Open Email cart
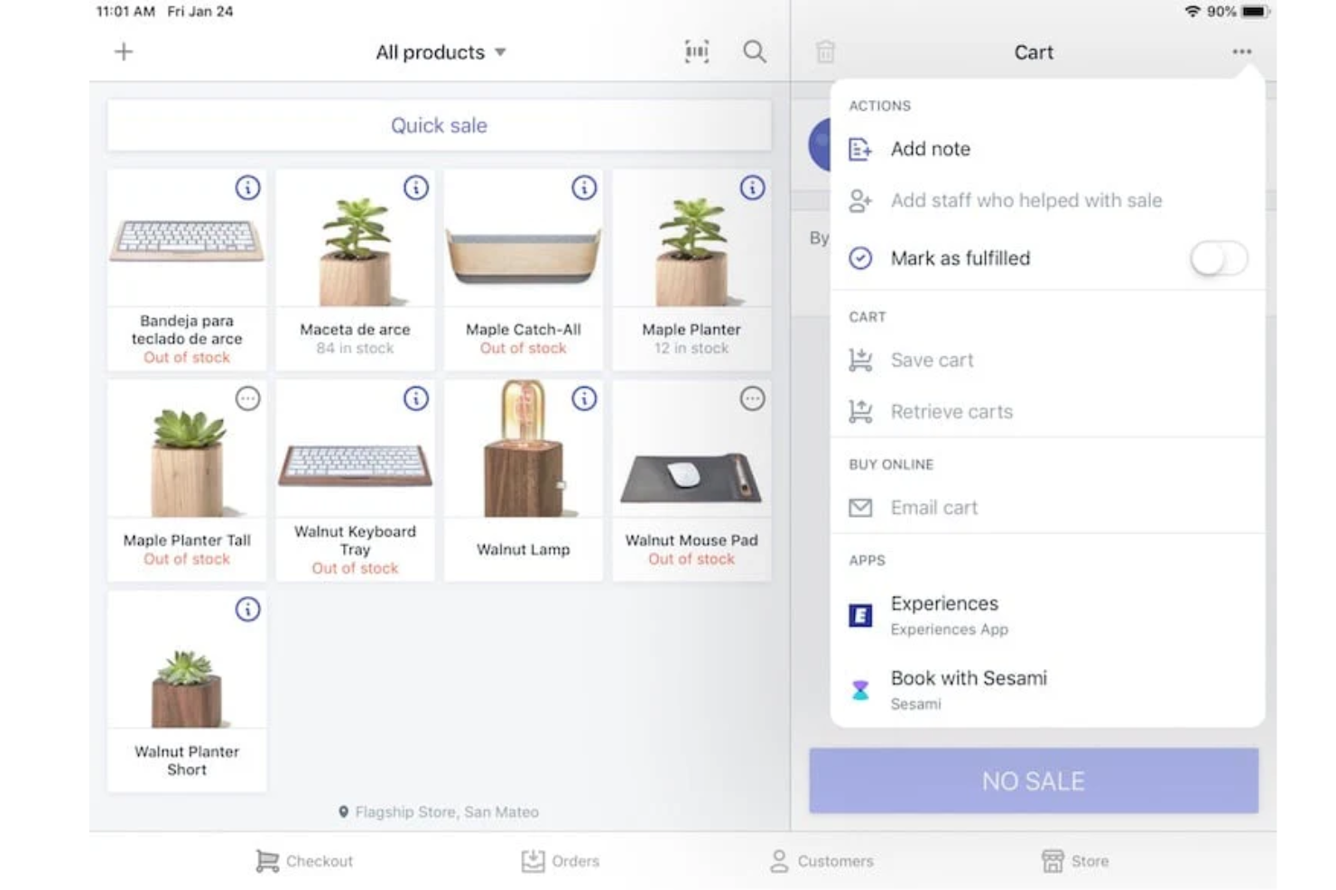The image size is (1336, 890). click(933, 507)
